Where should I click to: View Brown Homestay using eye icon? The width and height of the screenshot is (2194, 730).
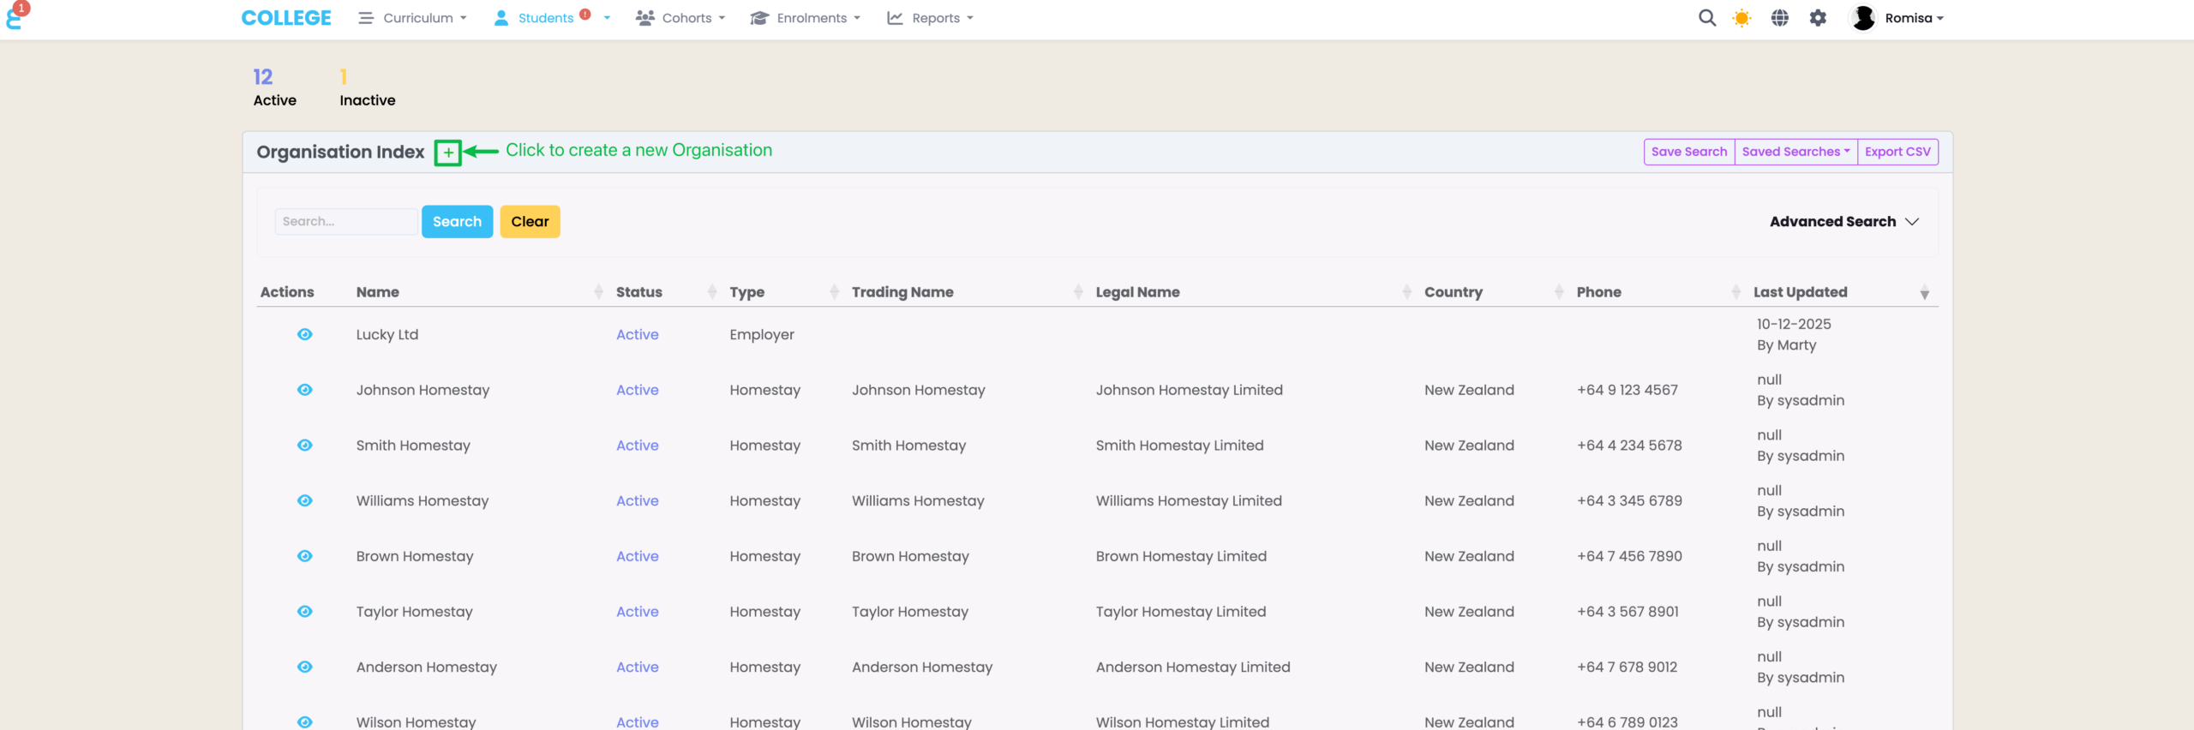coord(304,556)
